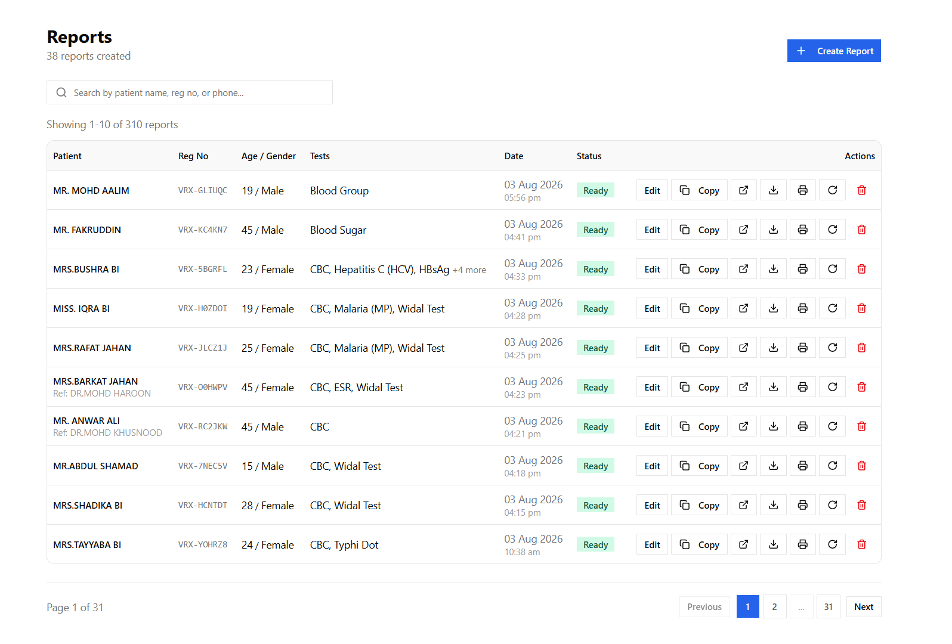Edit MR. ANWAR ALI report
Viewport: 952px width, 644px height.
pyautogui.click(x=652, y=426)
